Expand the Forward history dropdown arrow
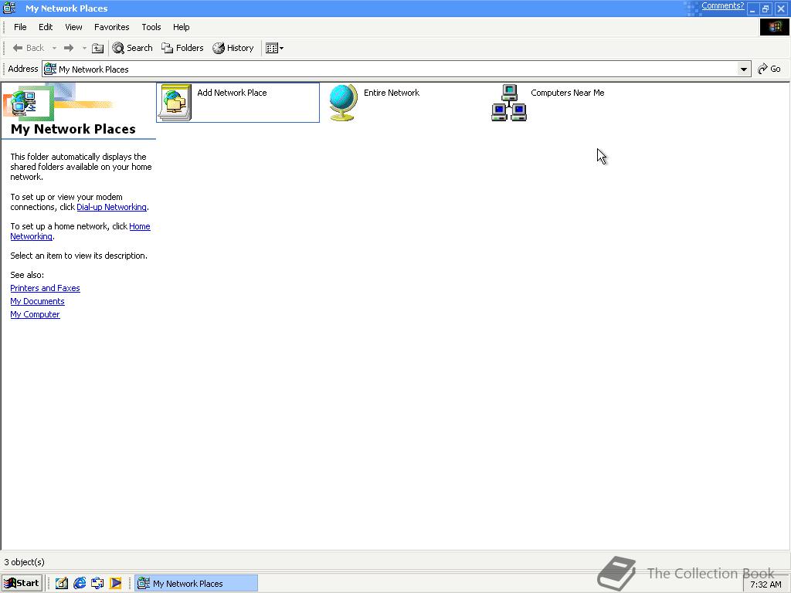 pyautogui.click(x=84, y=48)
